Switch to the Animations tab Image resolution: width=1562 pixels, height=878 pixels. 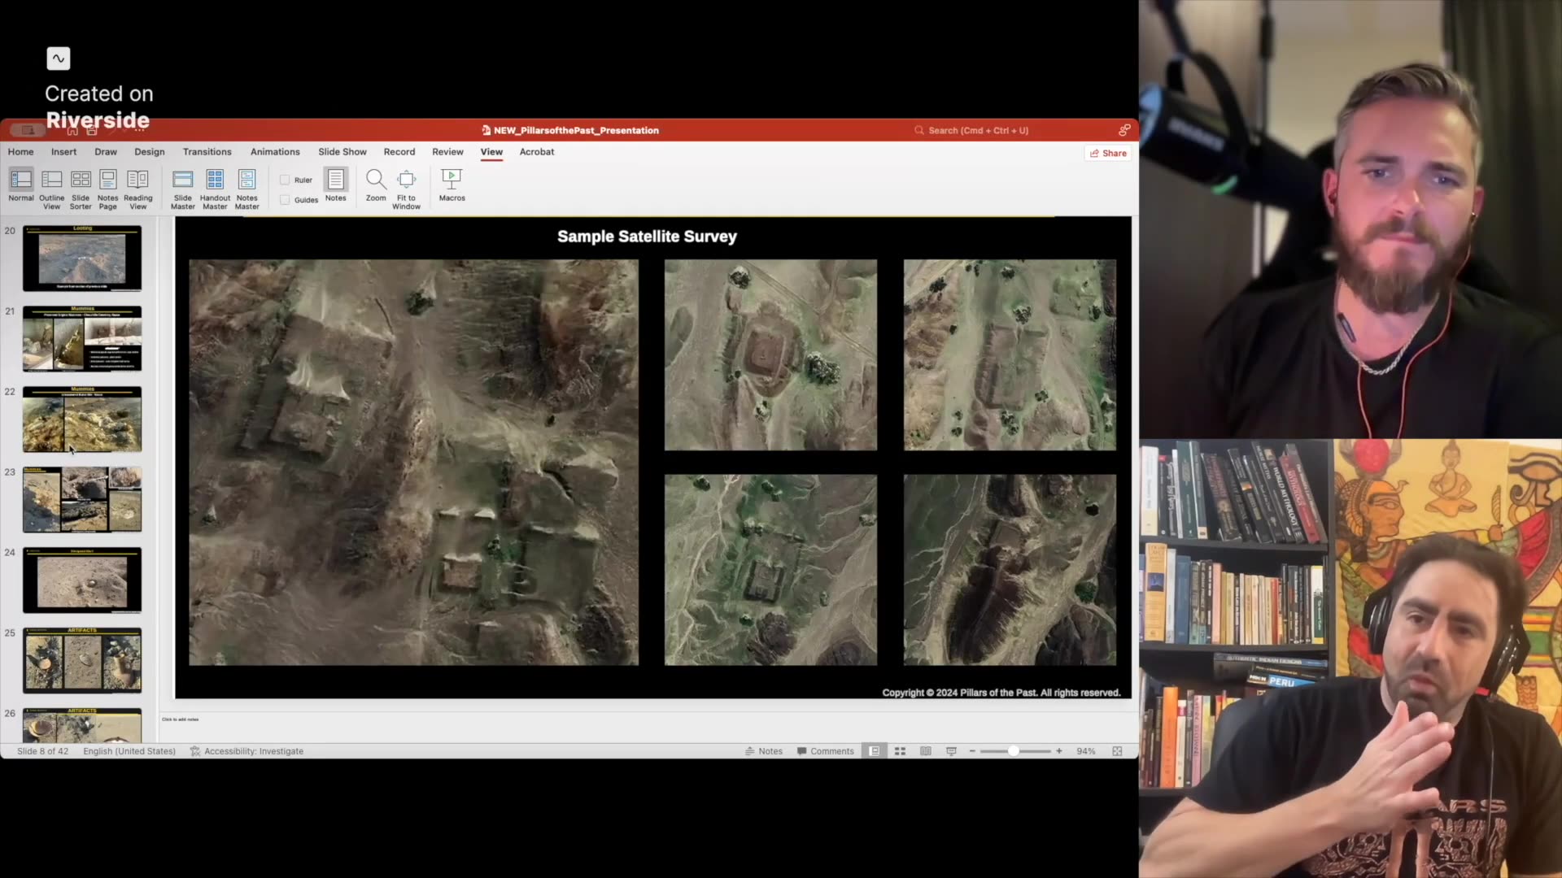click(x=275, y=151)
